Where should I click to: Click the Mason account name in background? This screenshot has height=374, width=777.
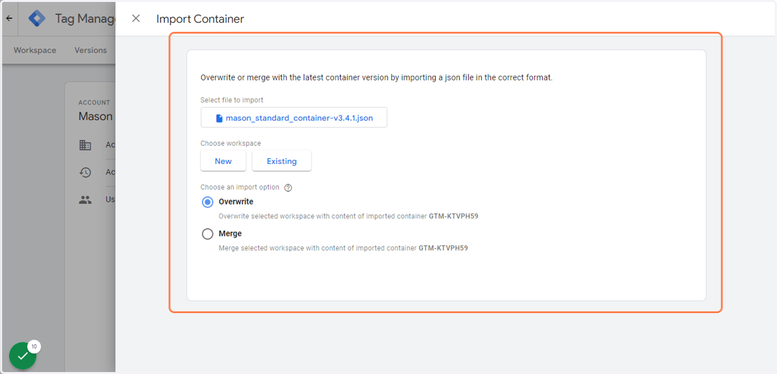[96, 117]
